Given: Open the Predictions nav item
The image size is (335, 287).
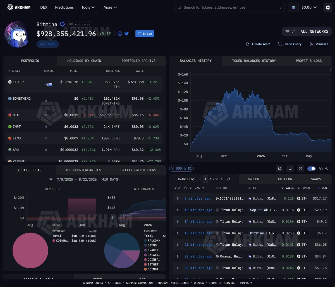Looking at the screenshot, I should pos(64,7).
